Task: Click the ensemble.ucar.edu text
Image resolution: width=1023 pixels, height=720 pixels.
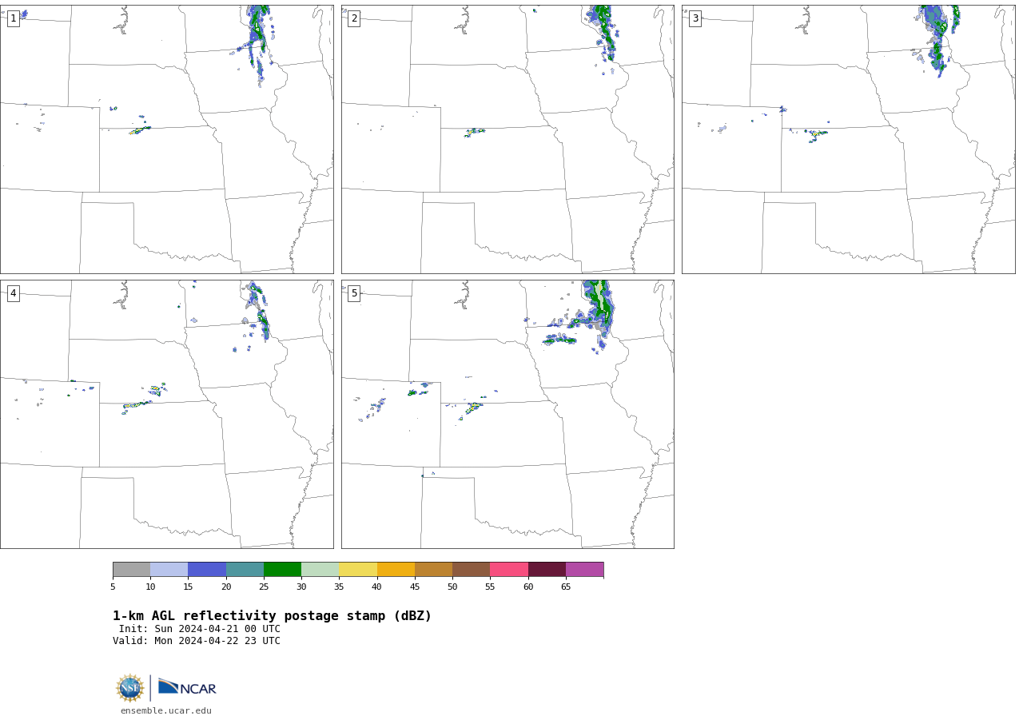Action: 166,711
